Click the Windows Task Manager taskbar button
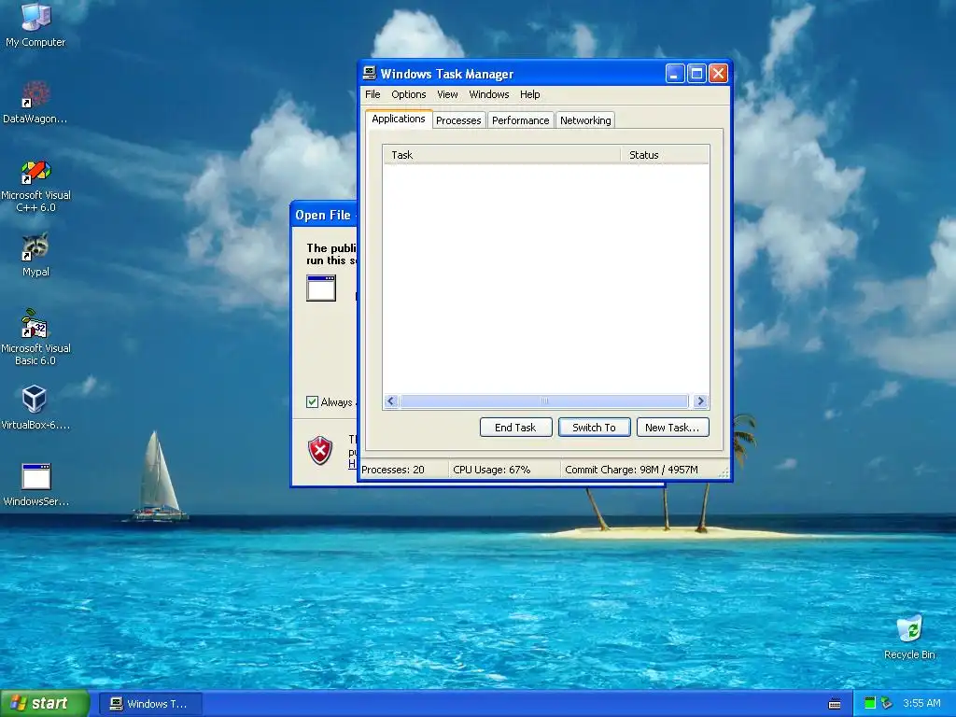This screenshot has width=956, height=717. click(150, 704)
